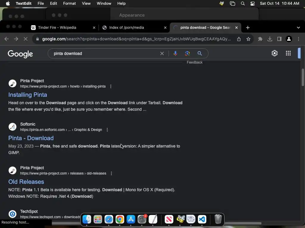
Task: Open the bee icon in menu bar
Action: coord(222,4)
